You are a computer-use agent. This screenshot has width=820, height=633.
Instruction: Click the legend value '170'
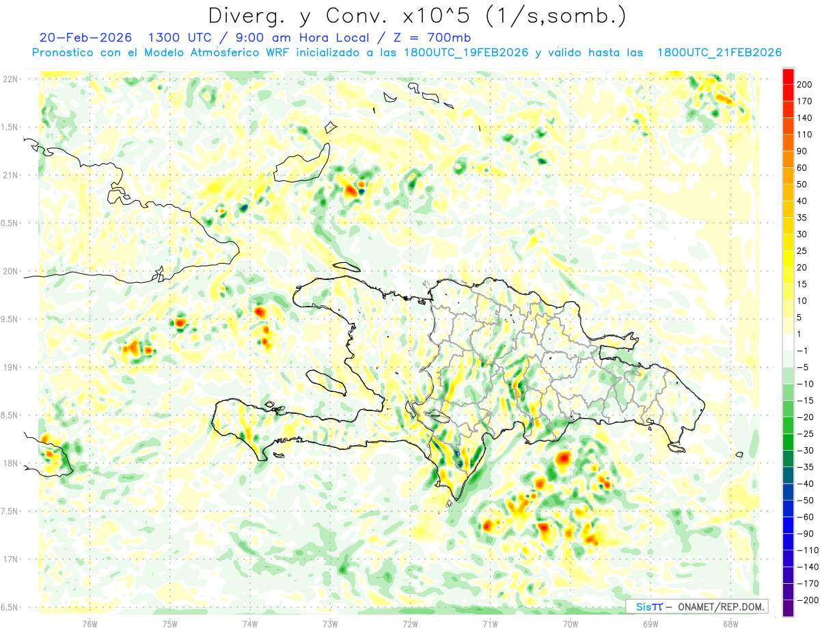pyautogui.click(x=804, y=101)
